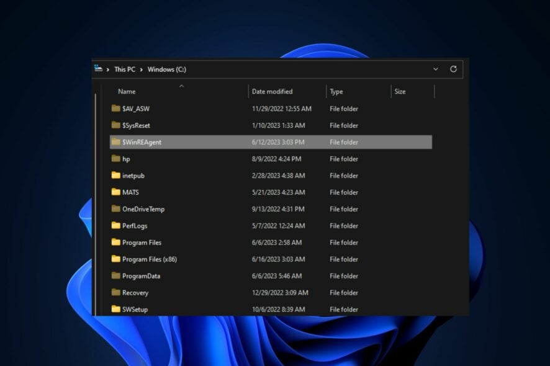This screenshot has height=366, width=550.
Task: Click the hp folder name
Action: [126, 159]
